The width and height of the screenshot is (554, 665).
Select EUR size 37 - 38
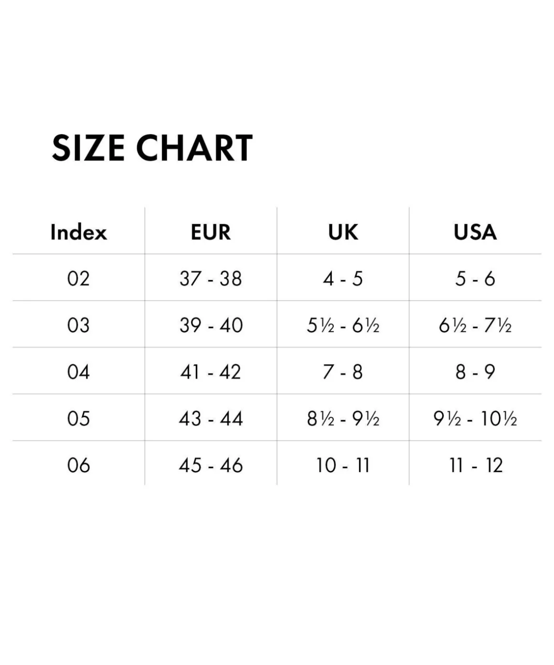pos(211,279)
